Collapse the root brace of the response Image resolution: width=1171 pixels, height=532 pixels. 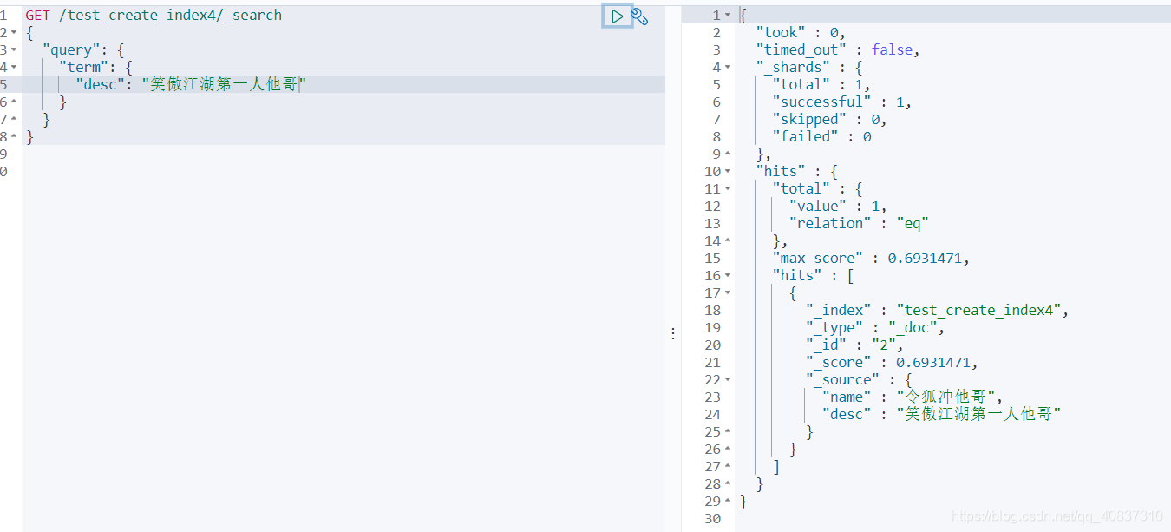point(728,15)
